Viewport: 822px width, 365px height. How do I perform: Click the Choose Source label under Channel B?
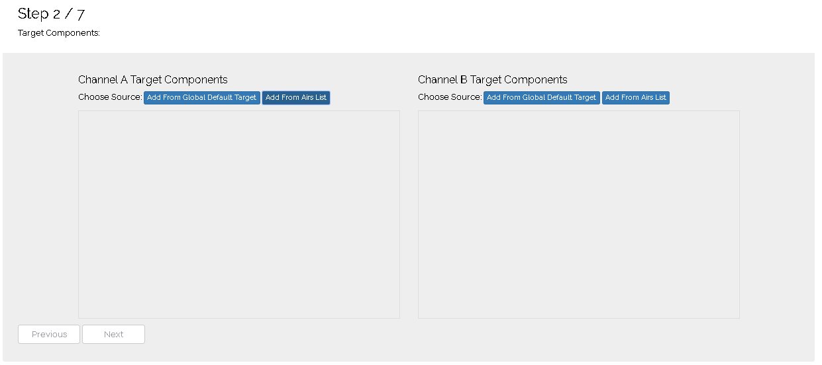point(450,97)
